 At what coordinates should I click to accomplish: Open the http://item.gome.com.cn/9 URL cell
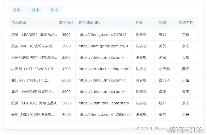103,46
